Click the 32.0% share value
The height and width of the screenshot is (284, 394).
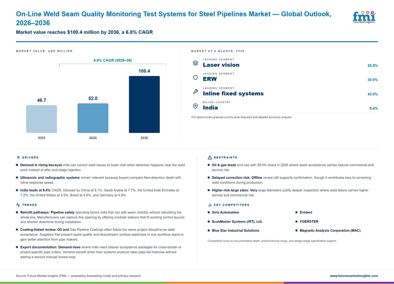(x=373, y=66)
